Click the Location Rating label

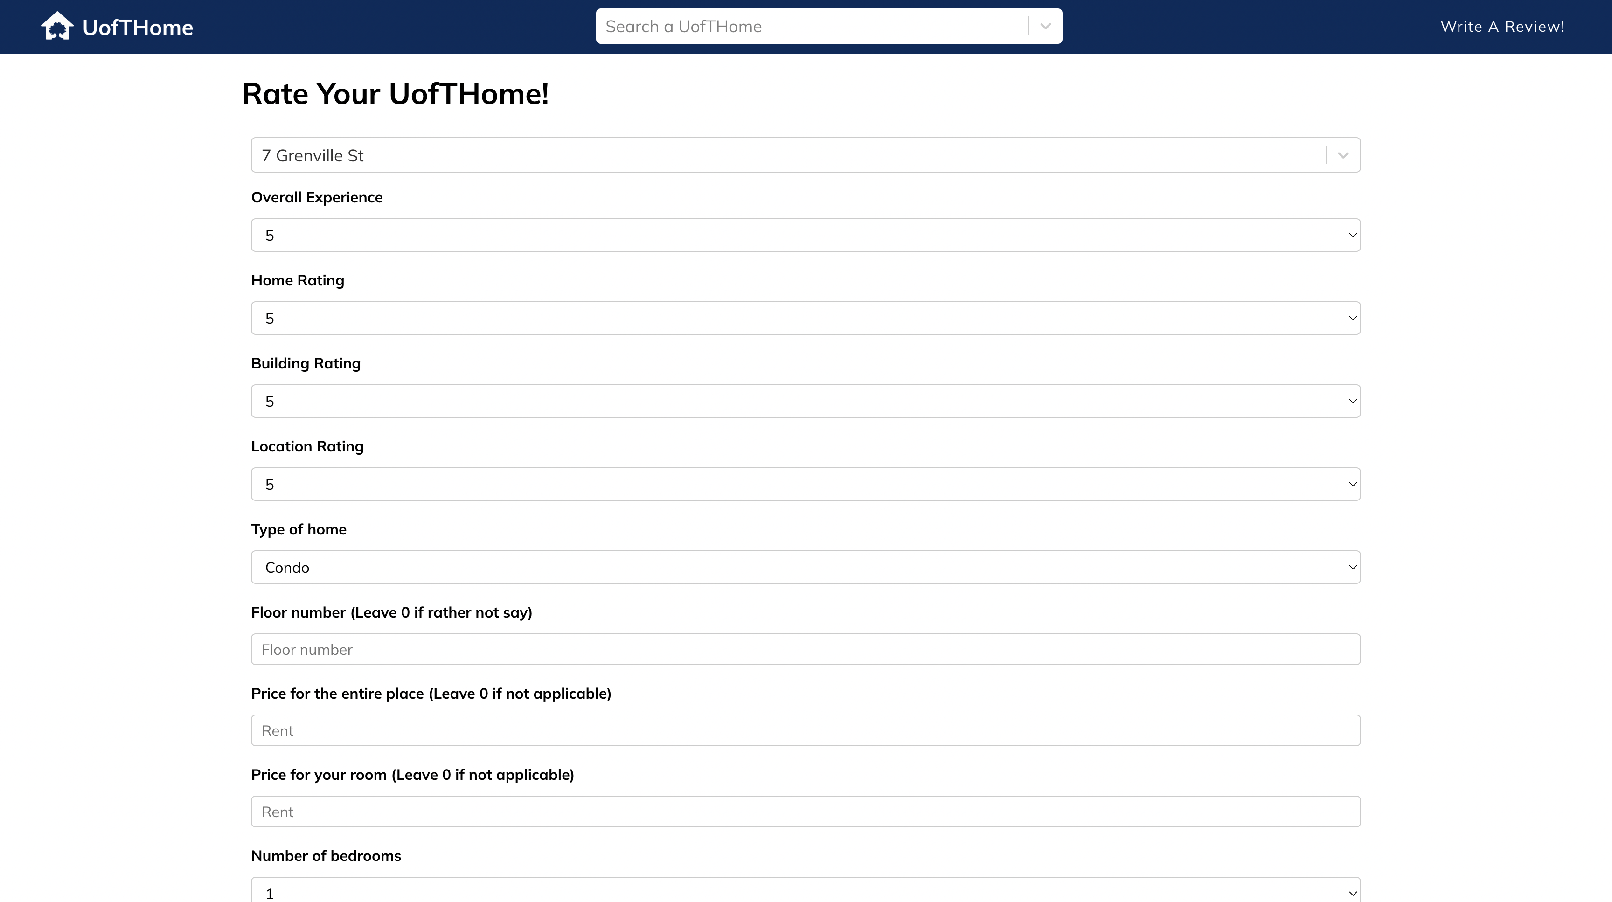pyautogui.click(x=307, y=447)
